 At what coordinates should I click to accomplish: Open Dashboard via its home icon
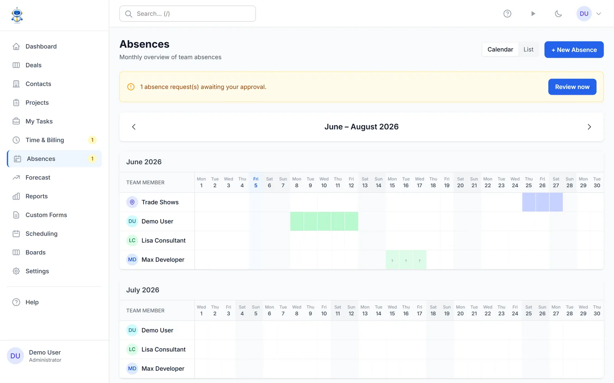(x=16, y=46)
